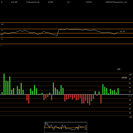This screenshot has width=133, height=133.
Task: Click the 80 label on the MR axis
Action: click(130, 79)
